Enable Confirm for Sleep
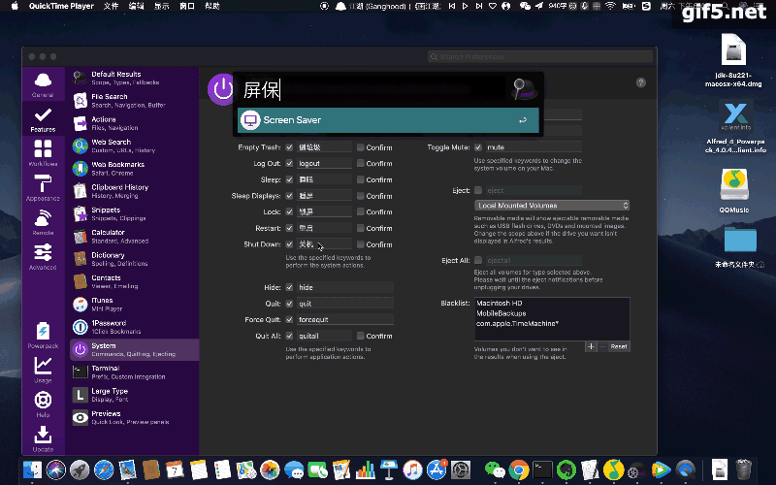776x485 pixels. (360, 179)
